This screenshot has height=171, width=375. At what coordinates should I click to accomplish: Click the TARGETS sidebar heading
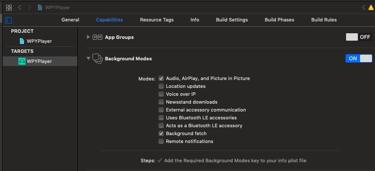coord(22,51)
